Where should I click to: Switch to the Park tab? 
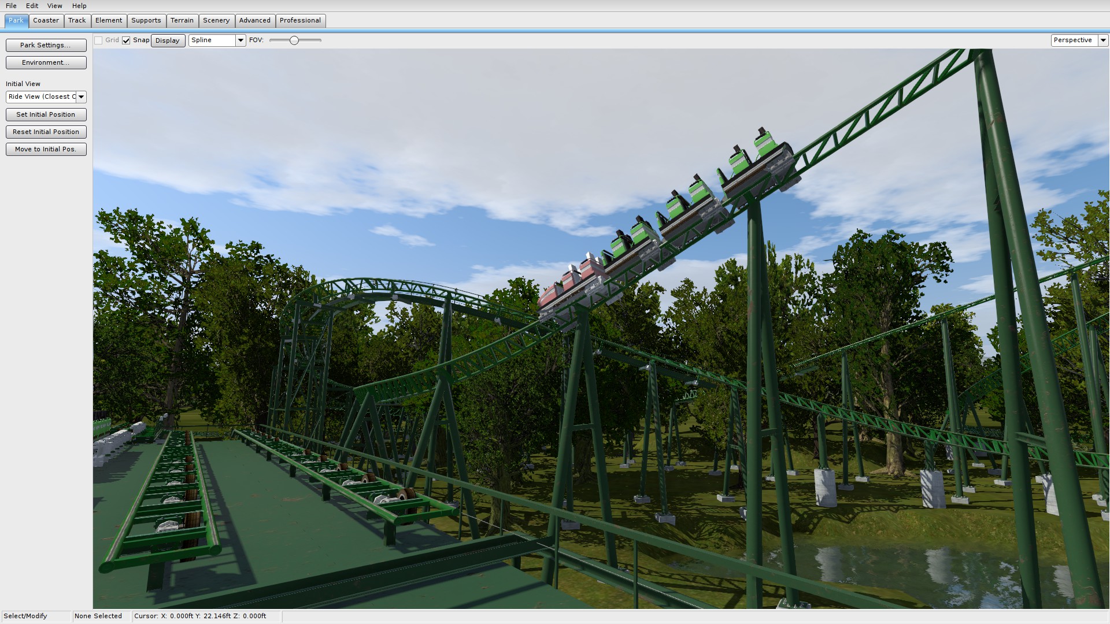click(x=16, y=21)
